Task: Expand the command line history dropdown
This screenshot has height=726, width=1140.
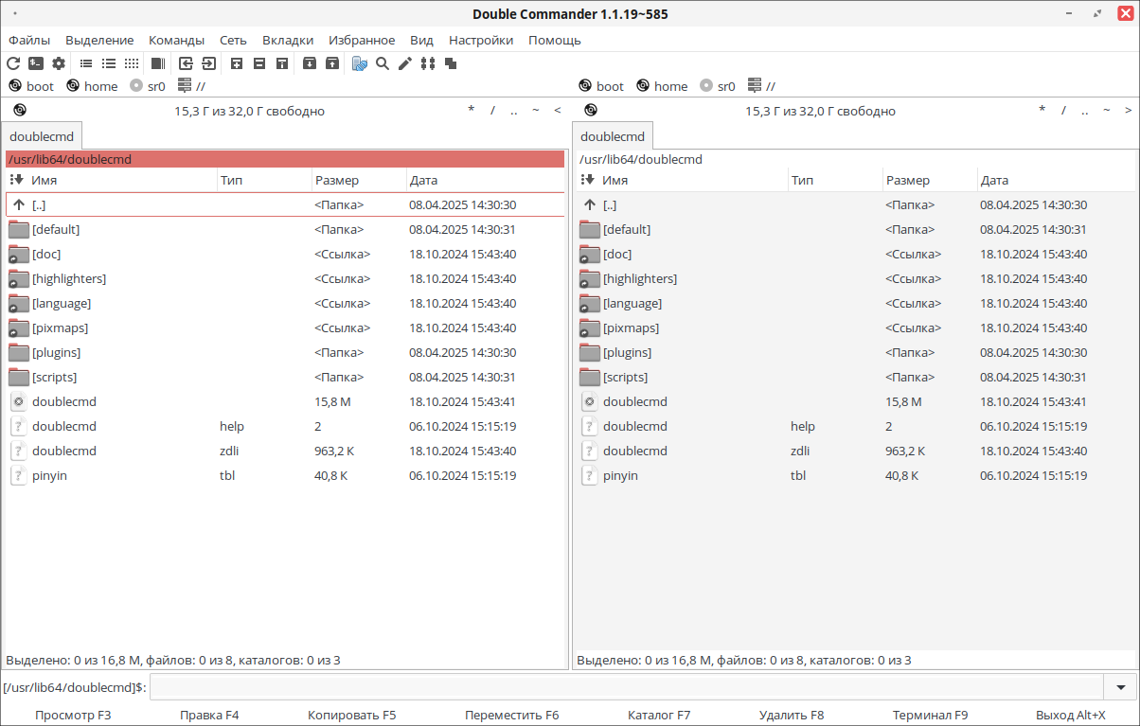Action: click(1121, 687)
